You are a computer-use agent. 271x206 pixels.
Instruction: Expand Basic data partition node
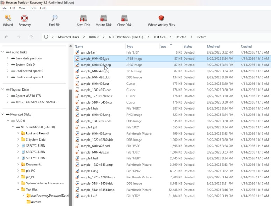point(8,58)
